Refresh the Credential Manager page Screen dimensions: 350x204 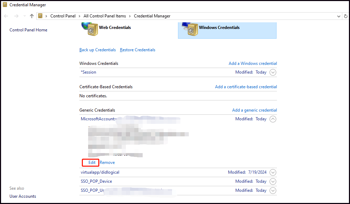pos(346,16)
